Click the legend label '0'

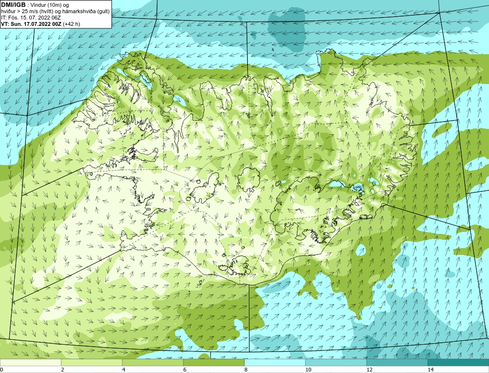click(1, 370)
